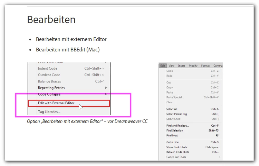The width and height of the screenshot is (259, 166).
Task: Choose Select Child entry
Action: pos(192,119)
